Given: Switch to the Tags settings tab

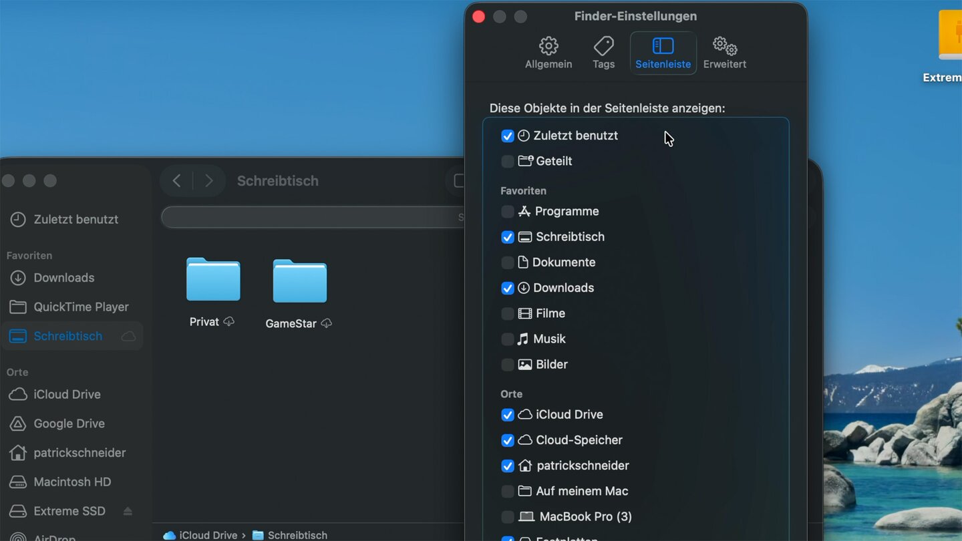Looking at the screenshot, I should [x=603, y=53].
